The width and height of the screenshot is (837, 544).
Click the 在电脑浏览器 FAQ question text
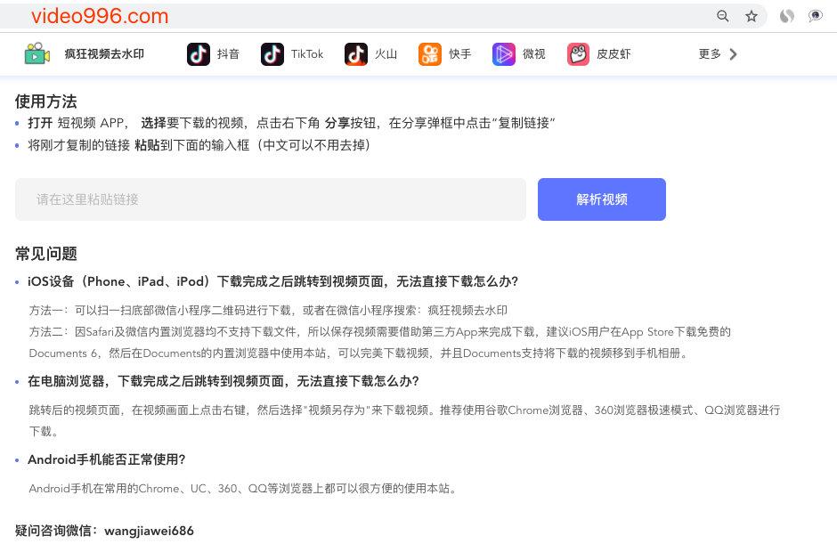tap(223, 381)
